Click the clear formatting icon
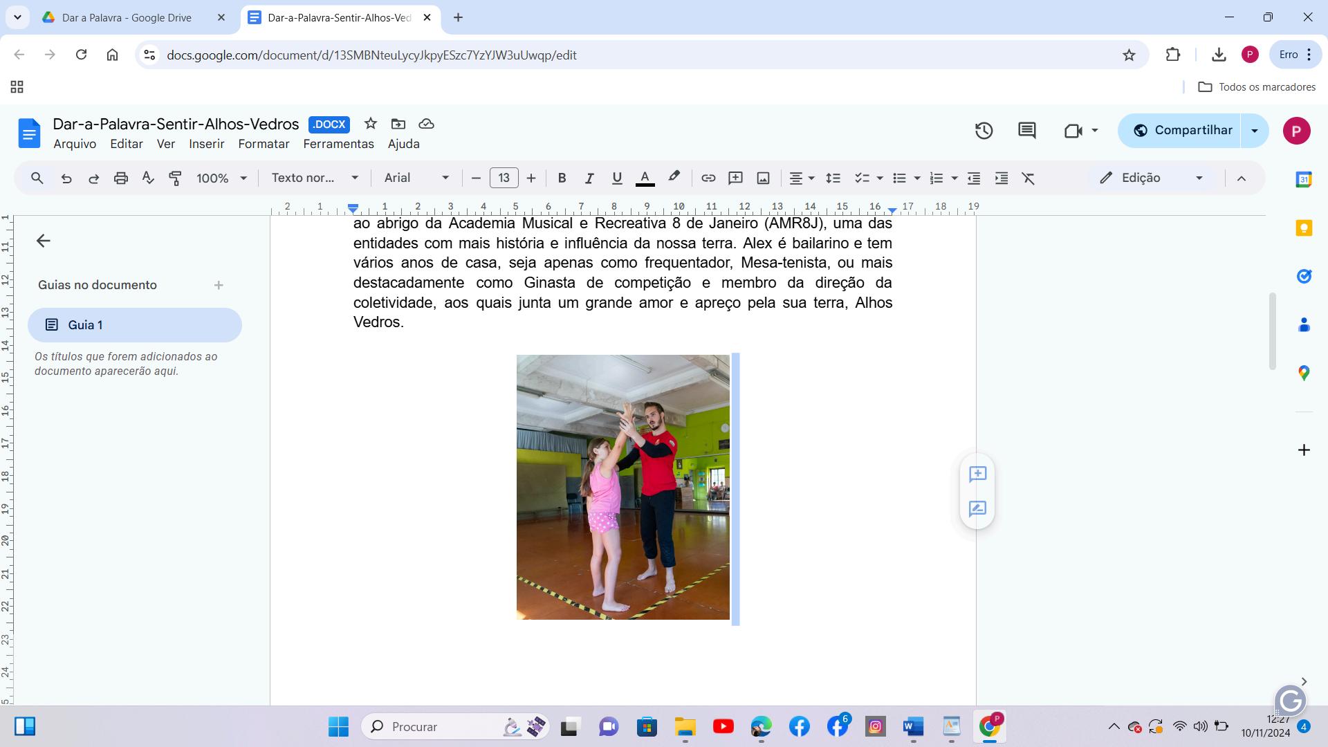Image resolution: width=1328 pixels, height=747 pixels. [1029, 178]
